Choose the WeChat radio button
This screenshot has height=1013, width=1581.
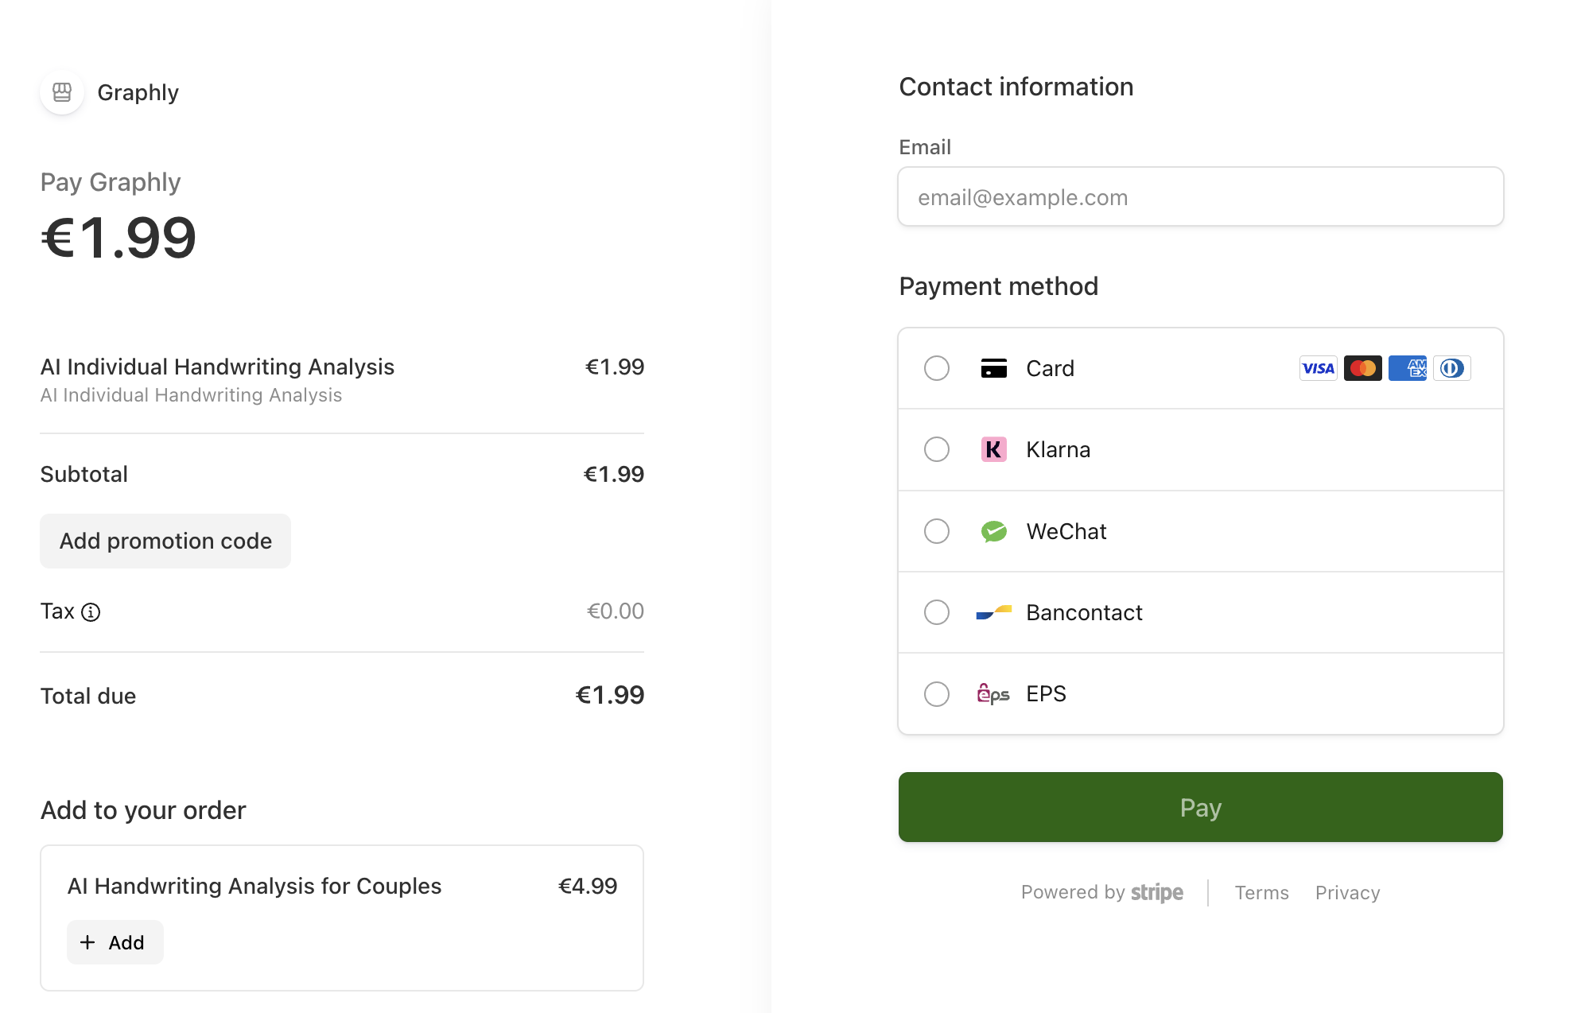[937, 531]
